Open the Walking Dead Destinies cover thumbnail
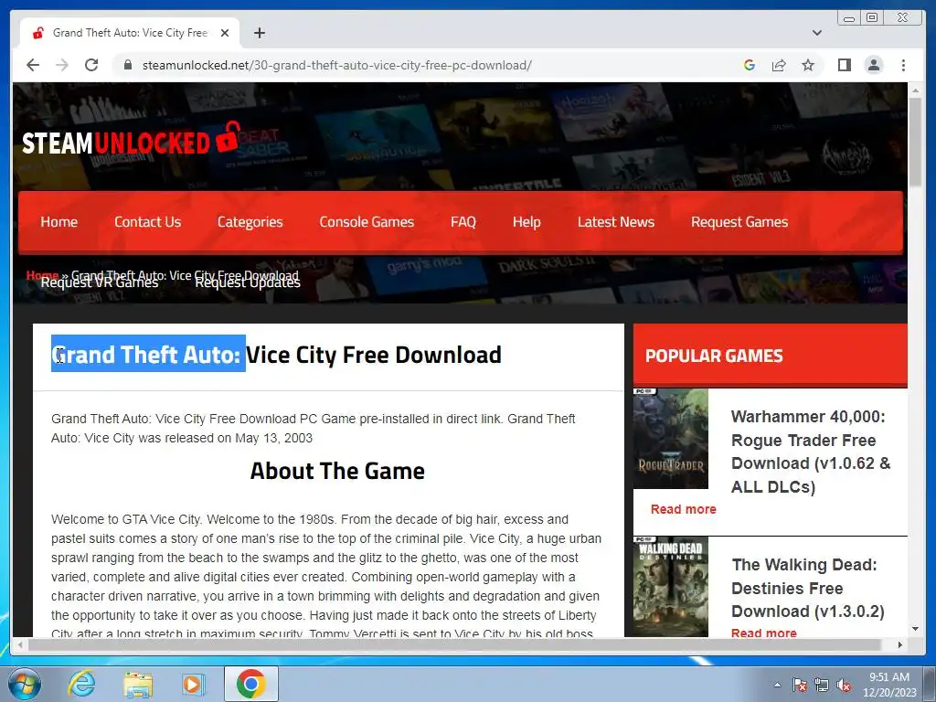This screenshot has height=702, width=936. click(x=671, y=587)
